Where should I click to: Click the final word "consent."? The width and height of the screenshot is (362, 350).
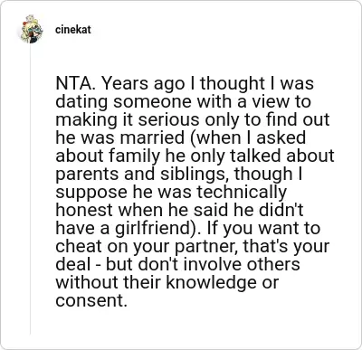[x=91, y=300]
